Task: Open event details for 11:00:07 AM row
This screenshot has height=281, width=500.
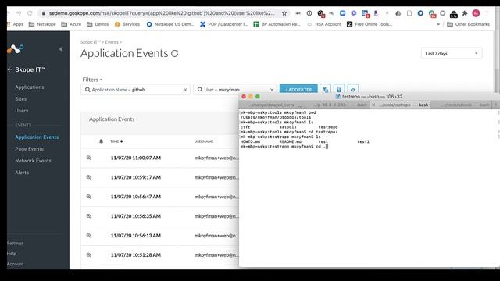Action: (88, 158)
